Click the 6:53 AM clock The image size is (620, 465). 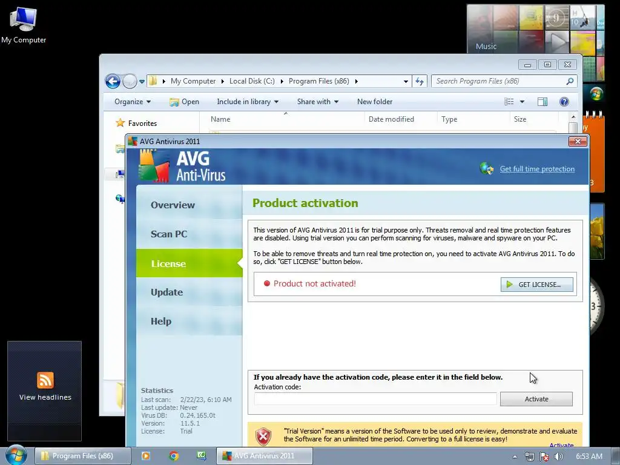pyautogui.click(x=589, y=457)
